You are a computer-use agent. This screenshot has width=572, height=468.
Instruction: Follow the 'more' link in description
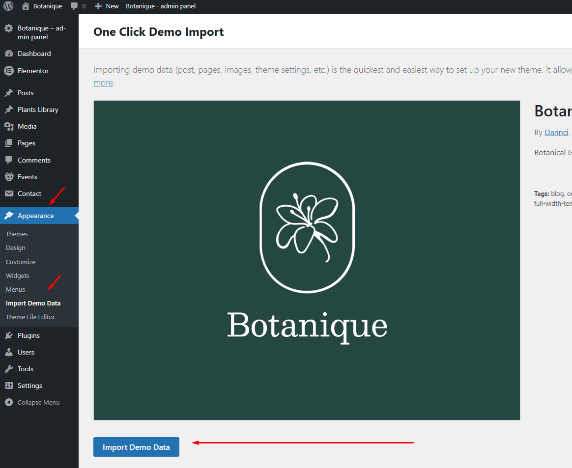pyautogui.click(x=103, y=83)
